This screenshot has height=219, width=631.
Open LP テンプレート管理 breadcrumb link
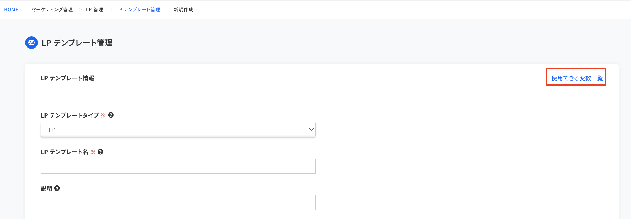pyautogui.click(x=138, y=10)
